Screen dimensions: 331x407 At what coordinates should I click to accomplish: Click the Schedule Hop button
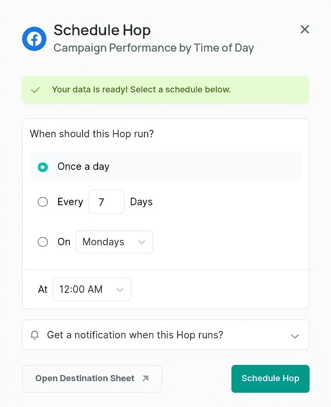tap(270, 379)
